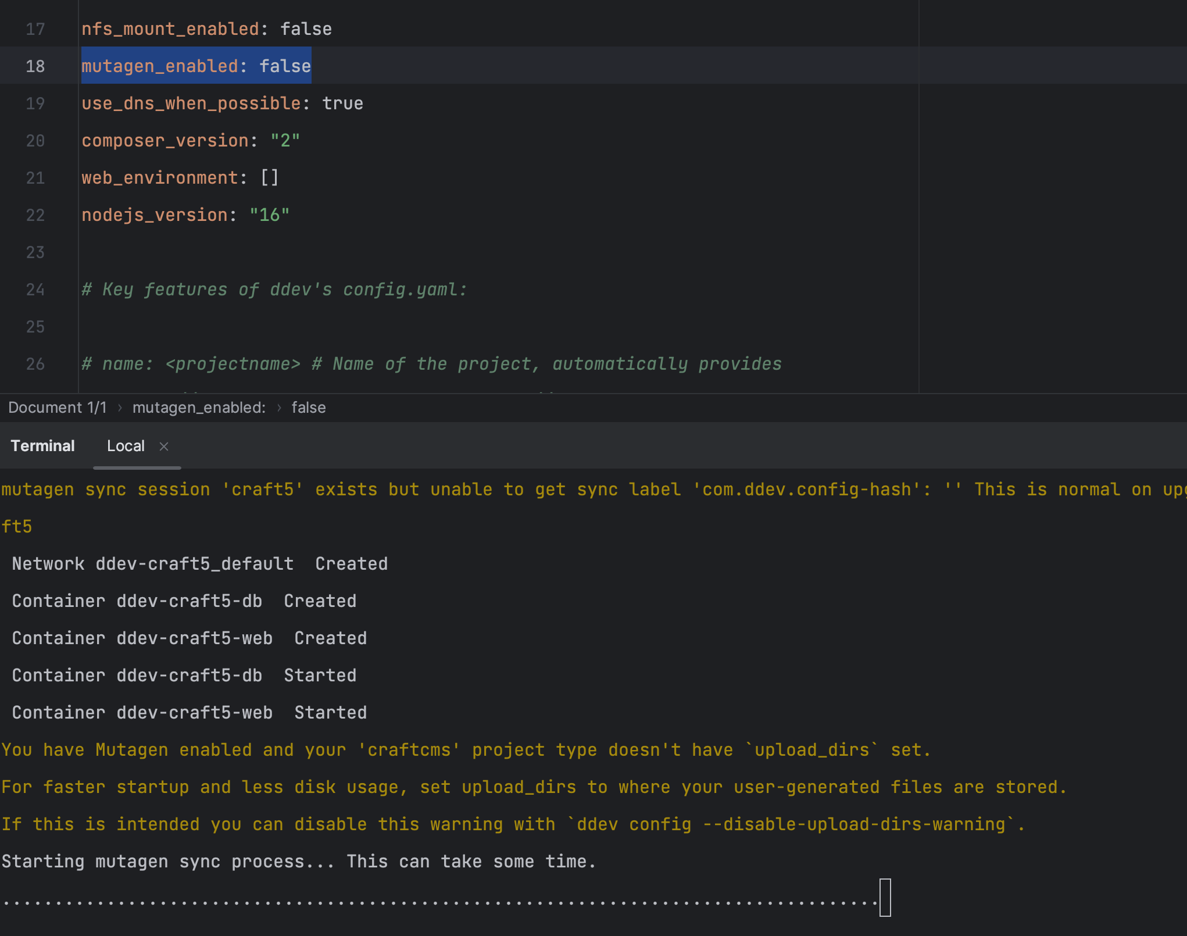Click the nfs_mount_enabled false value
The width and height of the screenshot is (1187, 936).
[x=306, y=28]
